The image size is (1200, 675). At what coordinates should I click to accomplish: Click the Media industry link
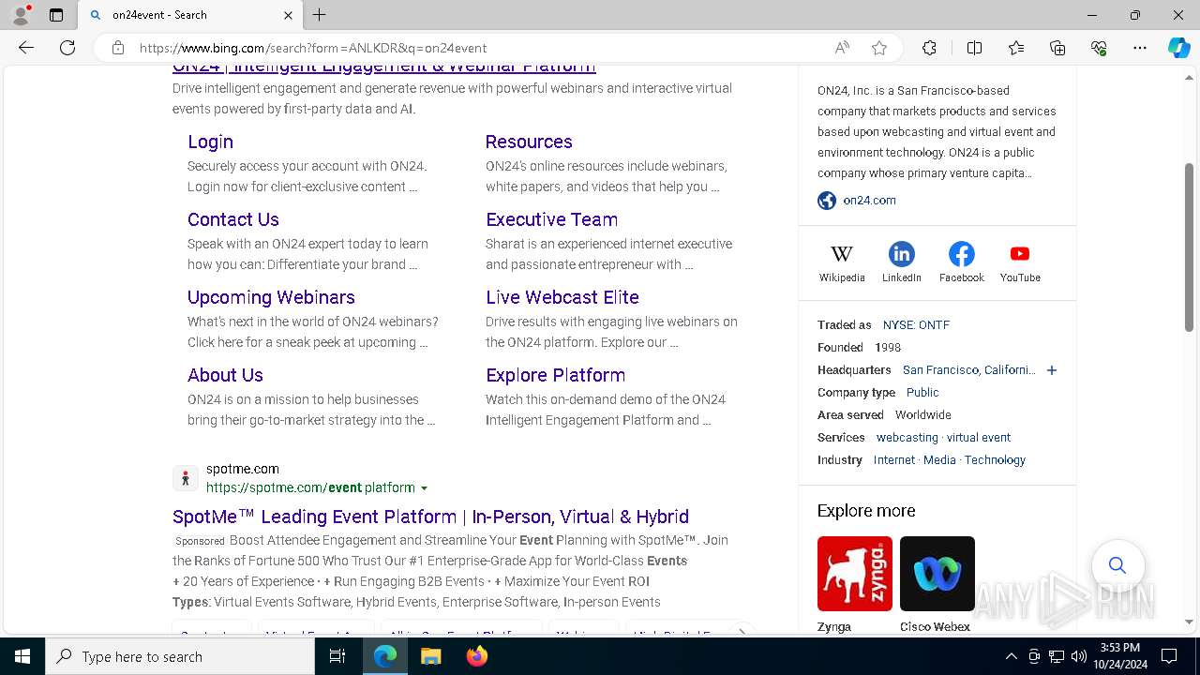pyautogui.click(x=939, y=460)
